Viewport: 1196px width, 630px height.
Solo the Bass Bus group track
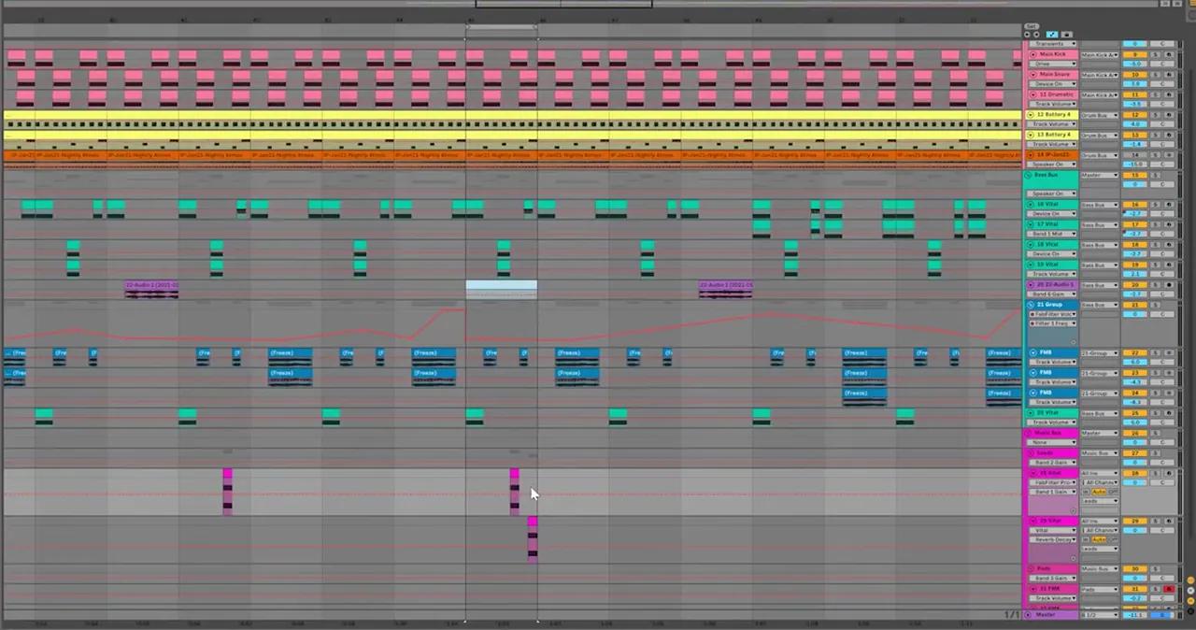1156,175
